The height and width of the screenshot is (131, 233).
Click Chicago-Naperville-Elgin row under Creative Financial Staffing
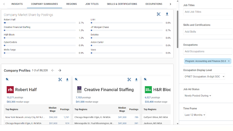(x=106, y=117)
